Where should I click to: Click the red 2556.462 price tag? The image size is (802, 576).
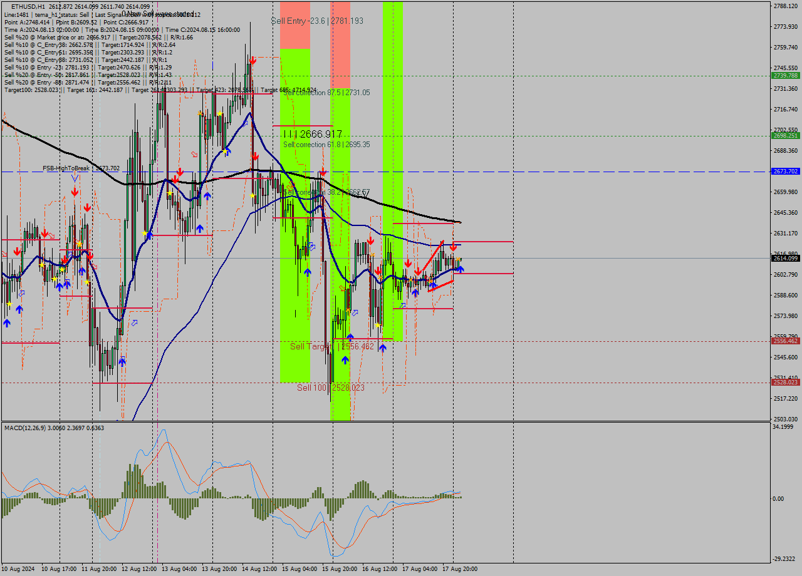coord(786,341)
